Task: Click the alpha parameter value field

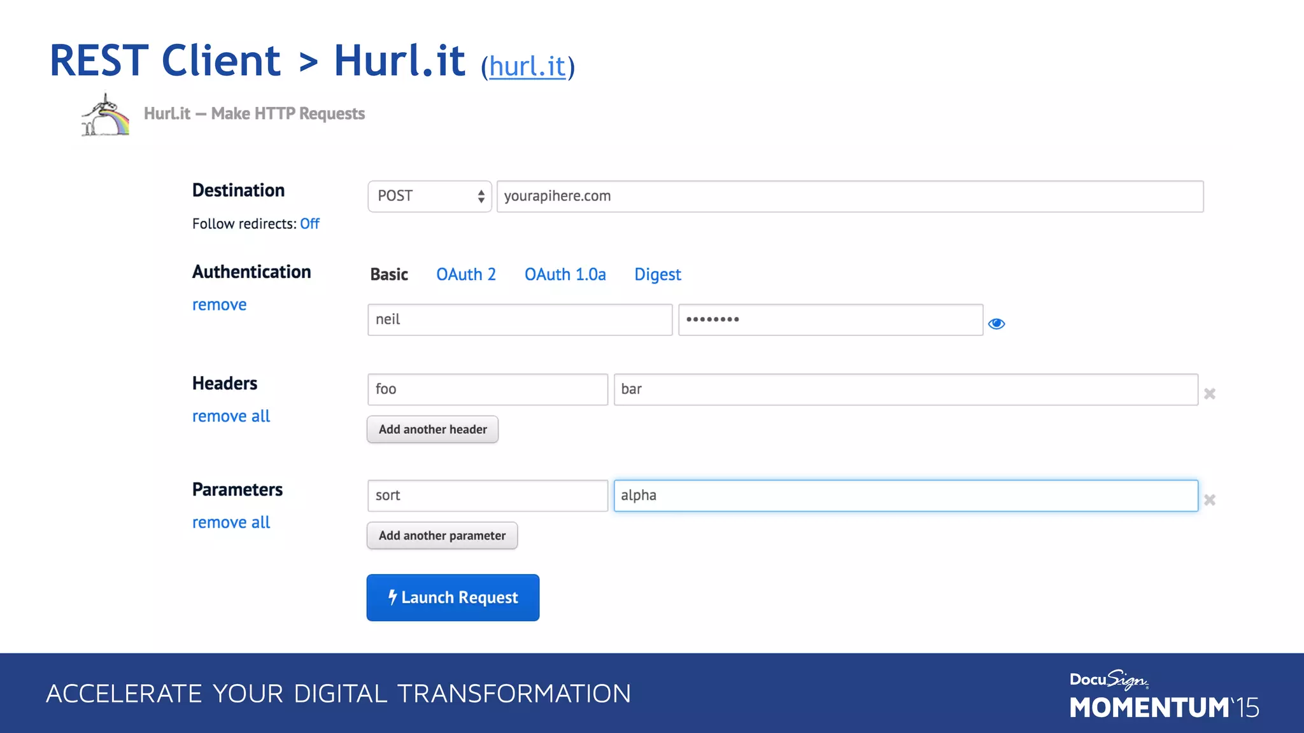Action: tap(905, 496)
